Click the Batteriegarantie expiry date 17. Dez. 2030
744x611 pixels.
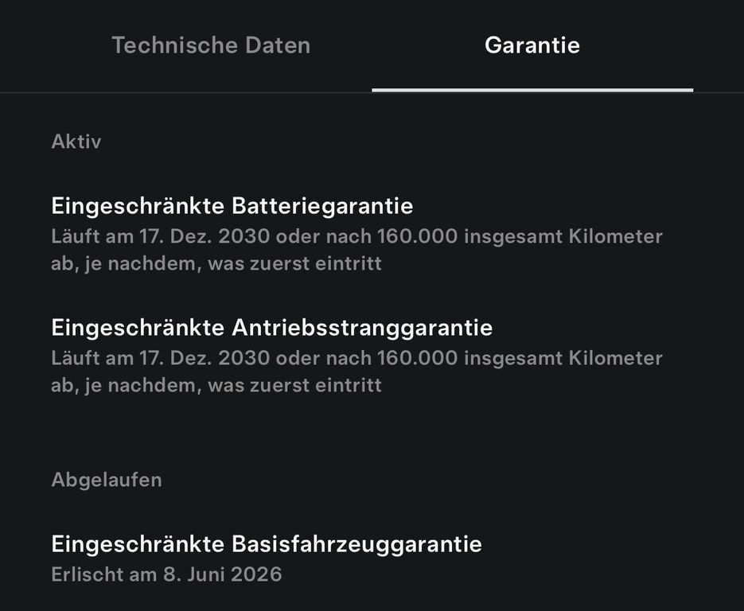click(205, 236)
